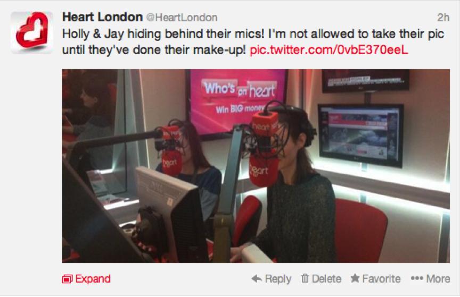
Task: Expand the tweet via Expand label
Action: click(x=93, y=279)
